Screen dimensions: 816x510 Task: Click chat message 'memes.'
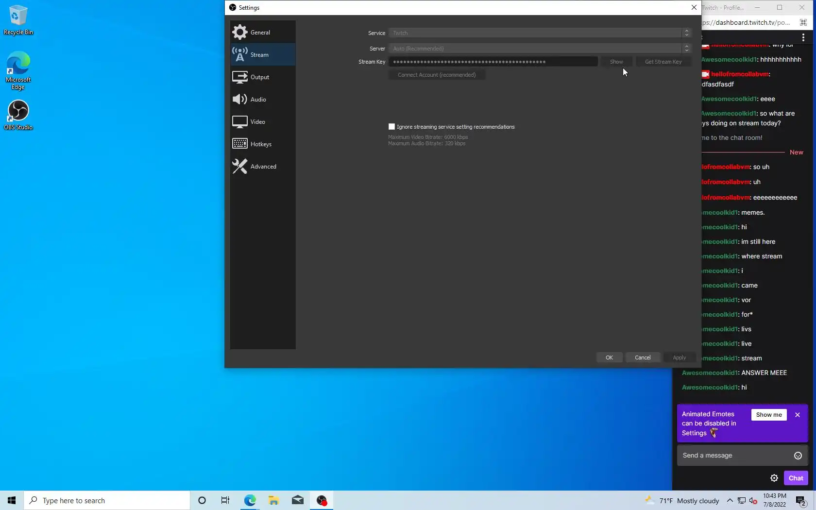753,213
